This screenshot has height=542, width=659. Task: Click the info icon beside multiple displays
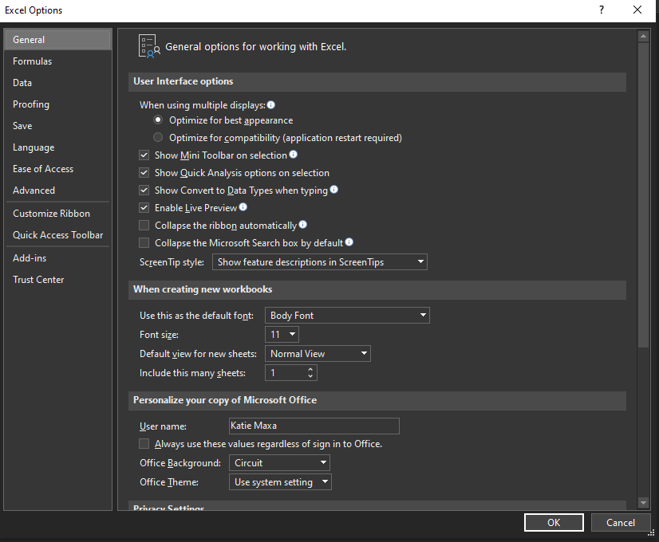(271, 105)
